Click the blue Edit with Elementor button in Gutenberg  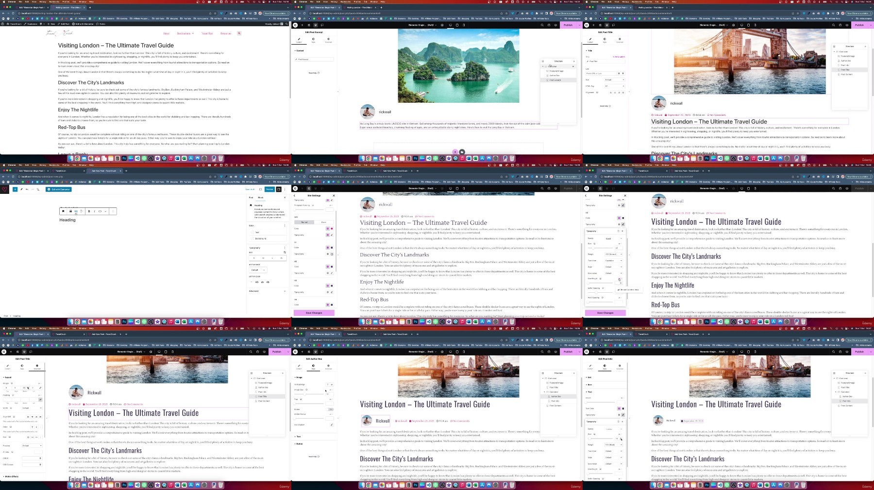[59, 189]
